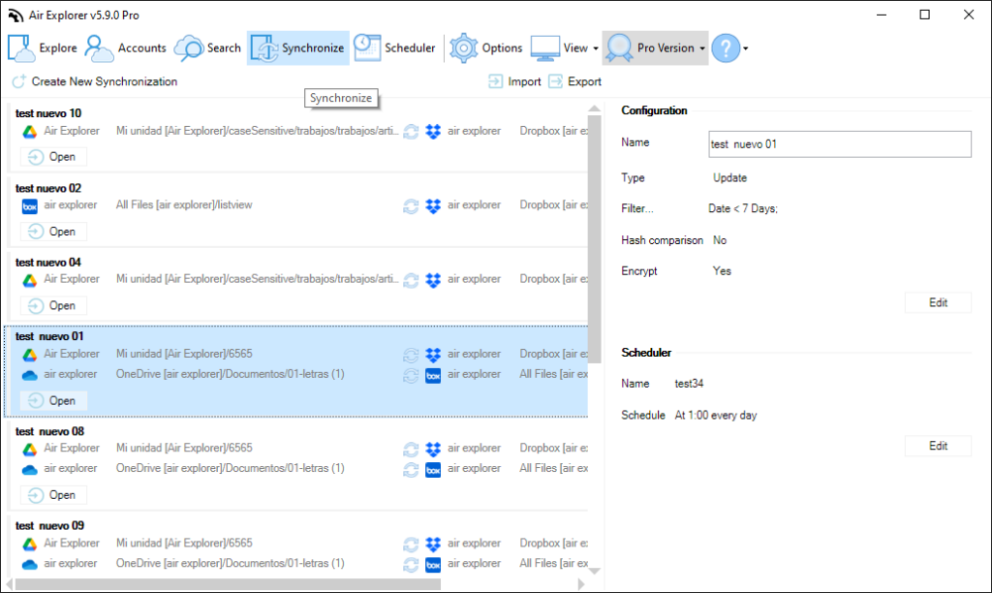Viewport: 992px width, 593px height.
Task: Click Create New Synchronization
Action: point(93,81)
